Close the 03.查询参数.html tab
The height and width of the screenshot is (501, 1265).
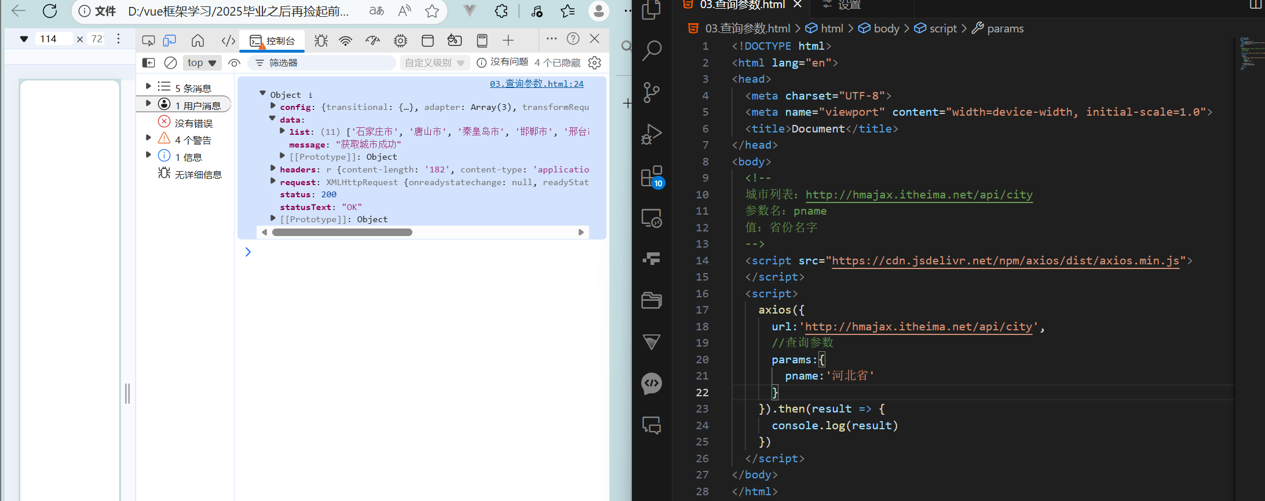point(798,5)
